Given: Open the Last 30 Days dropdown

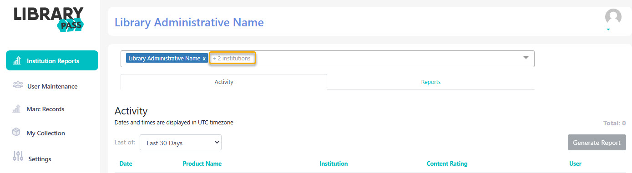Looking at the screenshot, I should point(181,143).
